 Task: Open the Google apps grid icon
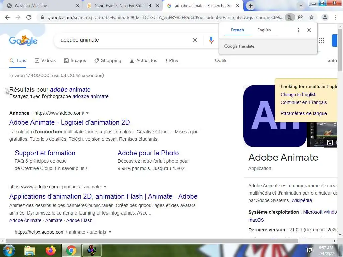pyautogui.click(x=321, y=40)
